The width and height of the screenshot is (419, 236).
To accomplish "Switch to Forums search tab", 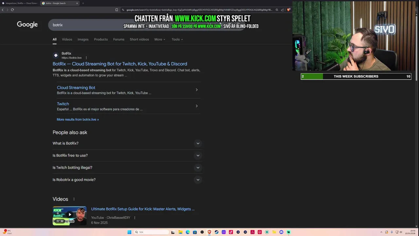I will point(119,39).
